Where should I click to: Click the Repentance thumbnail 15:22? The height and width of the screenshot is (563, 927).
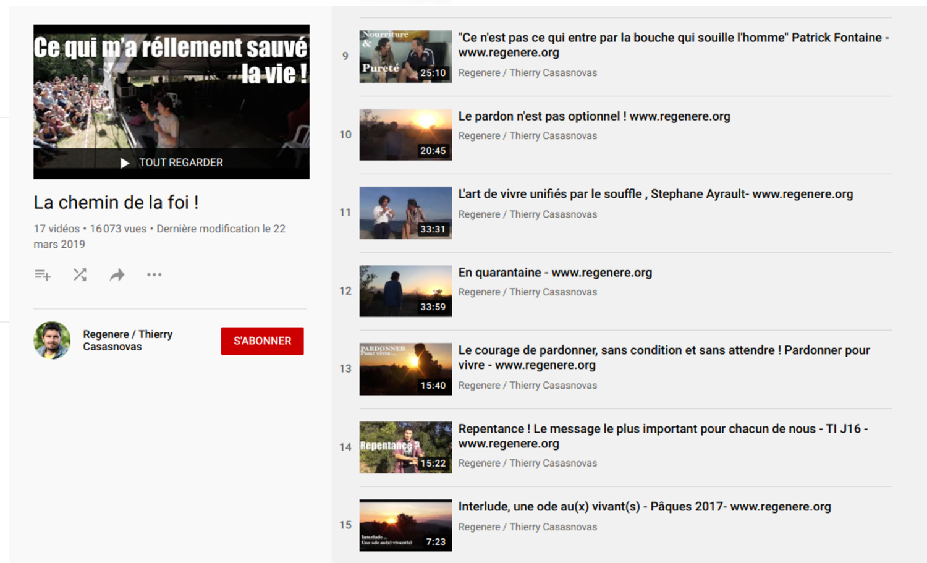(405, 447)
